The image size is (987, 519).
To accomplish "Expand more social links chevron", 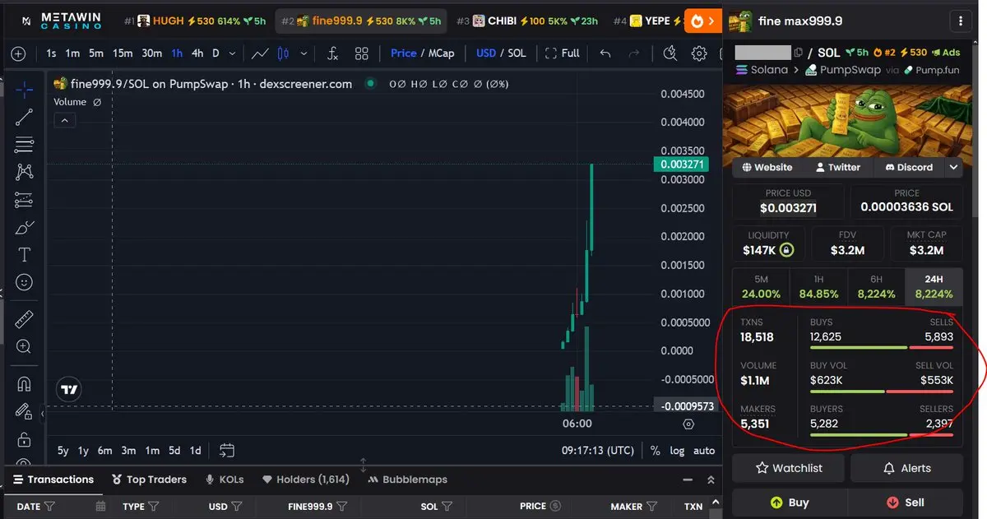I will 953,167.
